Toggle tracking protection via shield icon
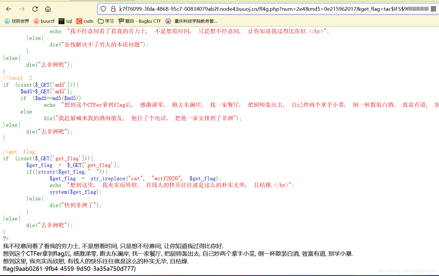The width and height of the screenshot is (439, 276). click(x=103, y=9)
